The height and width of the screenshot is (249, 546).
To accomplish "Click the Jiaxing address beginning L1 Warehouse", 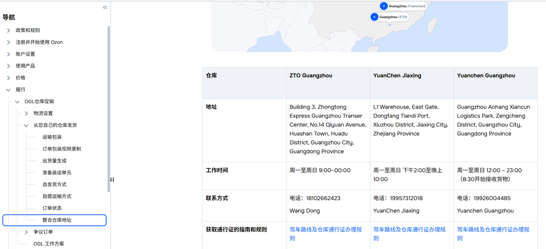I will (411, 120).
